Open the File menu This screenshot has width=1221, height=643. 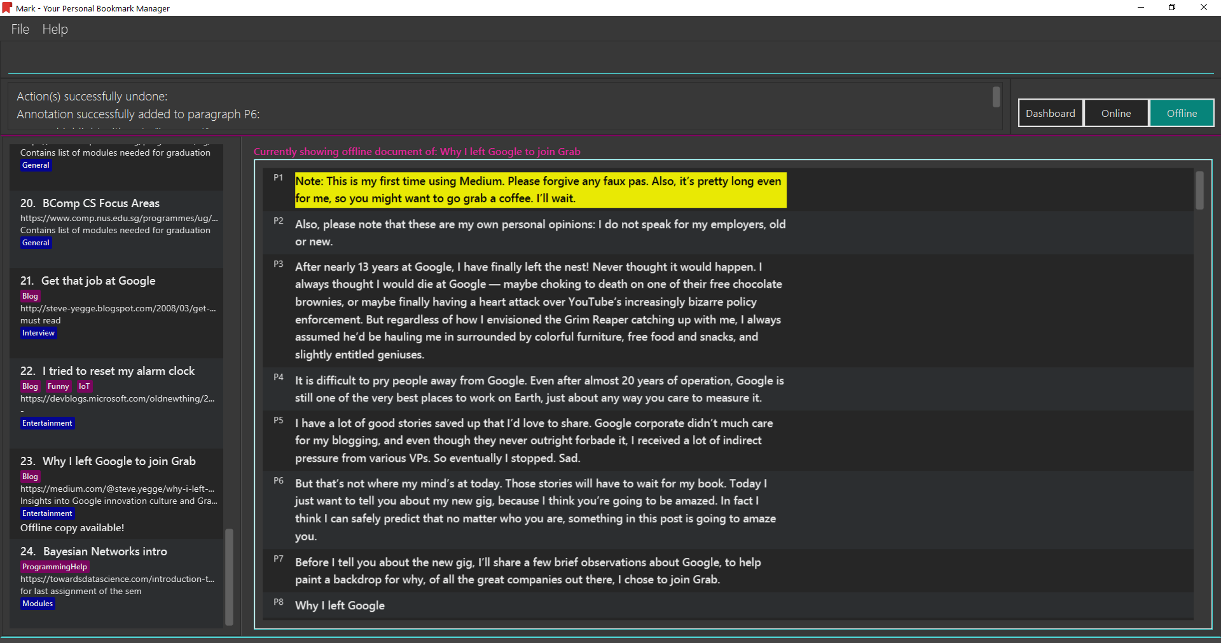20,29
